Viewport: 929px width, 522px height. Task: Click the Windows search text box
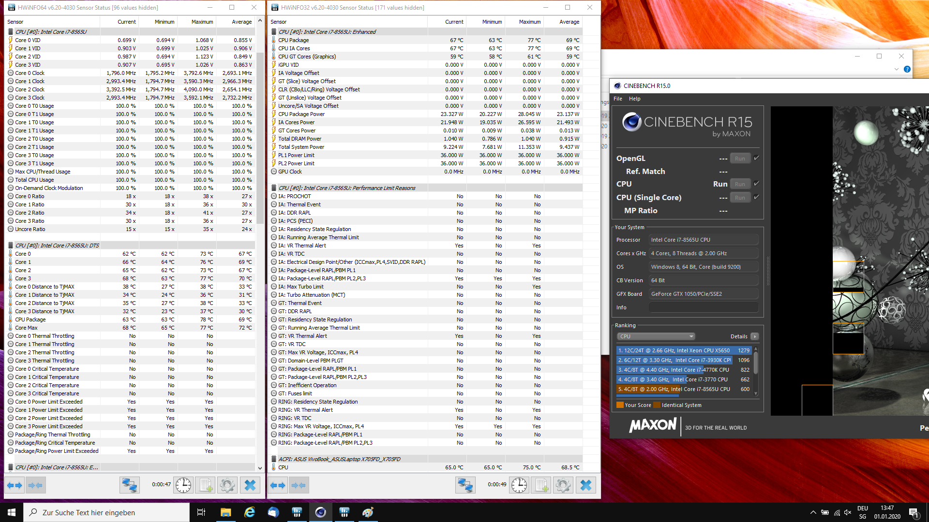pyautogui.click(x=106, y=512)
